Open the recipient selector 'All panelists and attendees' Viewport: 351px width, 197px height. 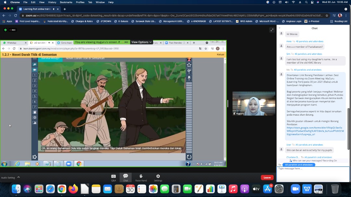[x=299, y=165]
